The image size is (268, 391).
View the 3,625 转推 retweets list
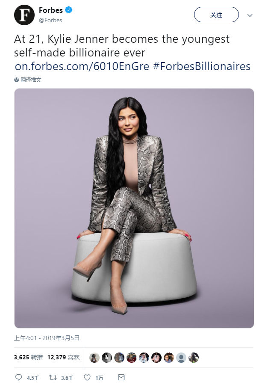click(28, 357)
